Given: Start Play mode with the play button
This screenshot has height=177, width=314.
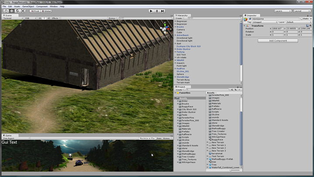Looking at the screenshot, I should coord(151,11).
